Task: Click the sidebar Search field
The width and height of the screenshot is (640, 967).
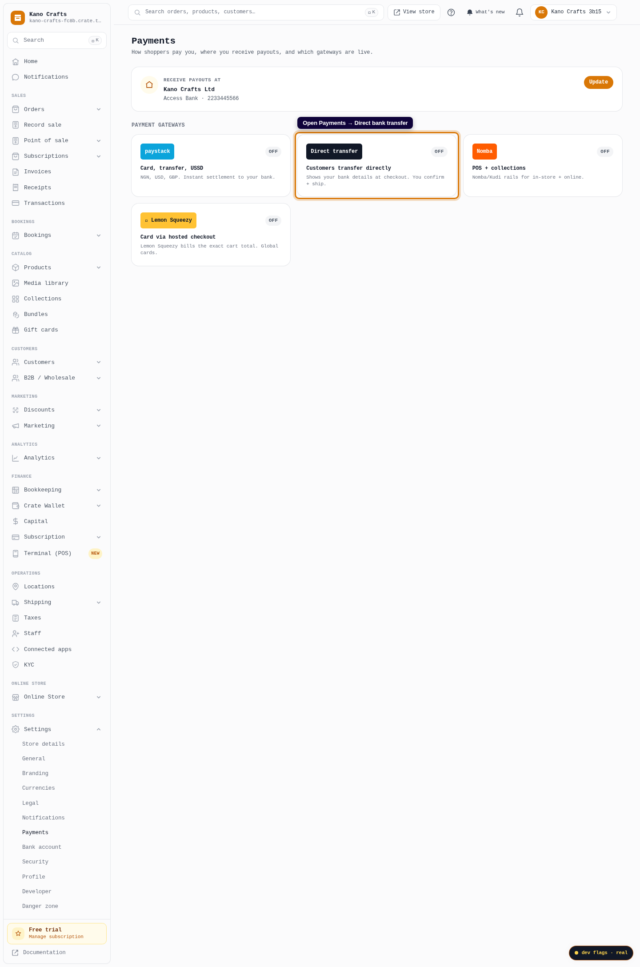Action: click(57, 40)
